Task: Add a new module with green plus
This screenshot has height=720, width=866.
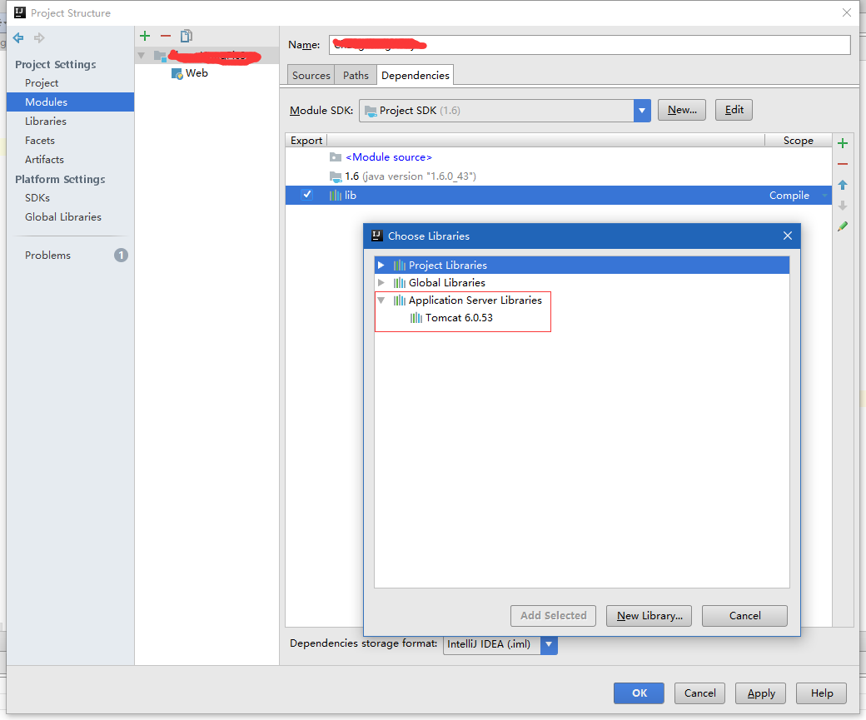Action: point(145,36)
